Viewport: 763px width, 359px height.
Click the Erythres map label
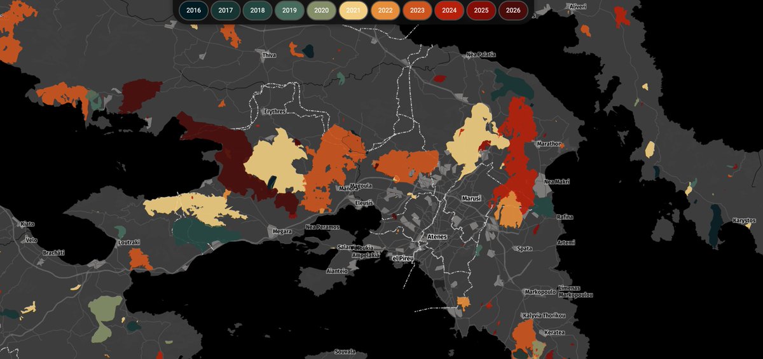coord(275,111)
